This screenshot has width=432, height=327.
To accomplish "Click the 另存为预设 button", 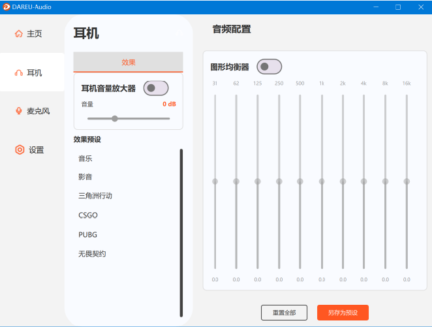I will point(343,313).
